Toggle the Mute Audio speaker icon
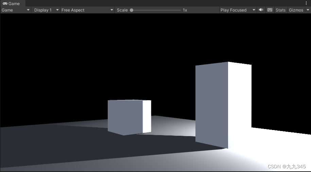The width and height of the screenshot is (311, 172). [261, 10]
